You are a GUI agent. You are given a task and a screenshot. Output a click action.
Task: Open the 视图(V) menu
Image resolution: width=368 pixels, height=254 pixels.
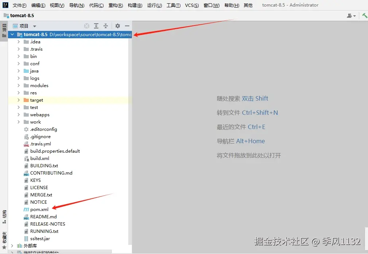(x=57, y=5)
